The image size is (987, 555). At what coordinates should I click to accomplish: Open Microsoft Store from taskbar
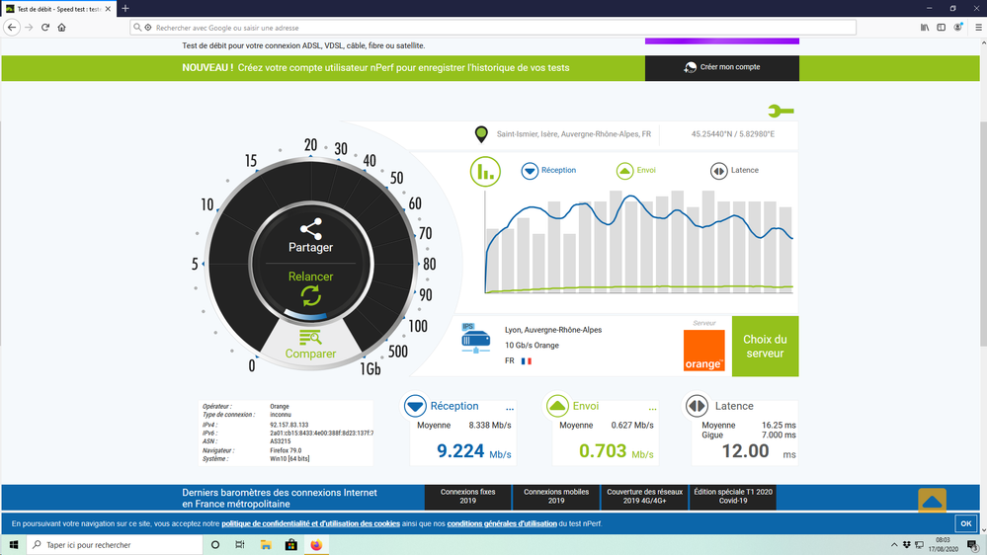[x=290, y=545]
